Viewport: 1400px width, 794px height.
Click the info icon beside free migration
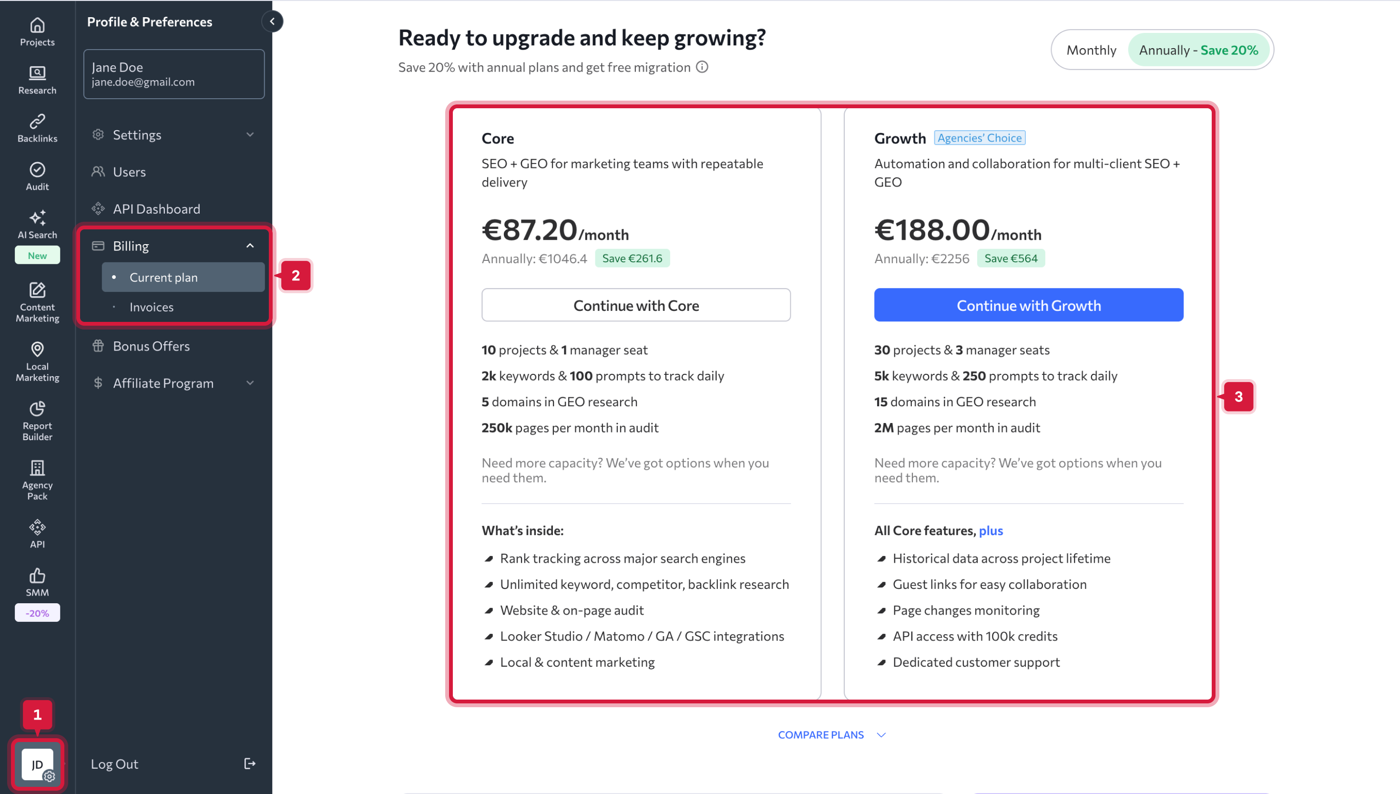(702, 67)
